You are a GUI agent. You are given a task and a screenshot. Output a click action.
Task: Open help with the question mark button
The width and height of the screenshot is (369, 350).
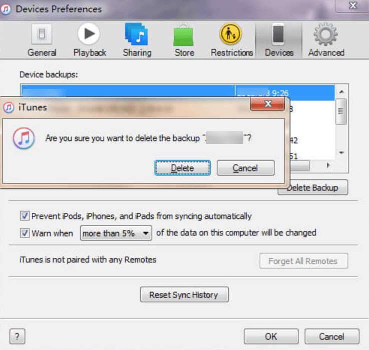tap(17, 336)
